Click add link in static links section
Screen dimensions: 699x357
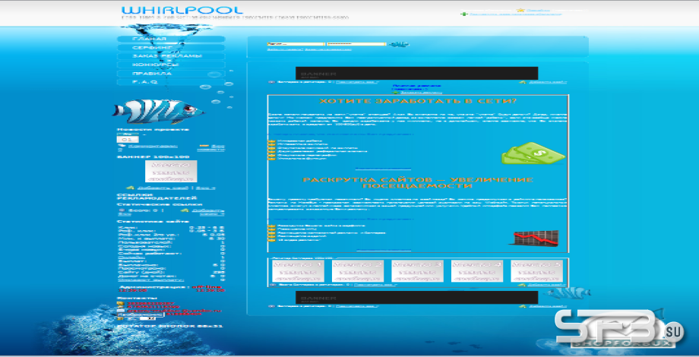point(209,212)
